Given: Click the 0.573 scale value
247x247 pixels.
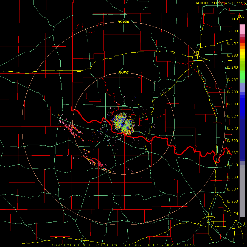Looking at the screenshot, I should coord(232,128).
